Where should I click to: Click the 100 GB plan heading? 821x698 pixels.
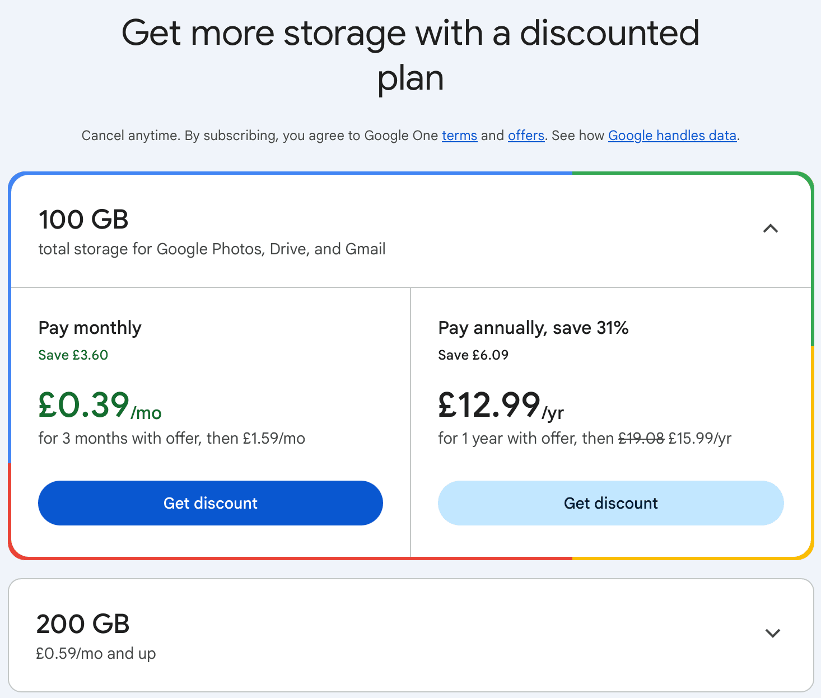click(x=83, y=220)
